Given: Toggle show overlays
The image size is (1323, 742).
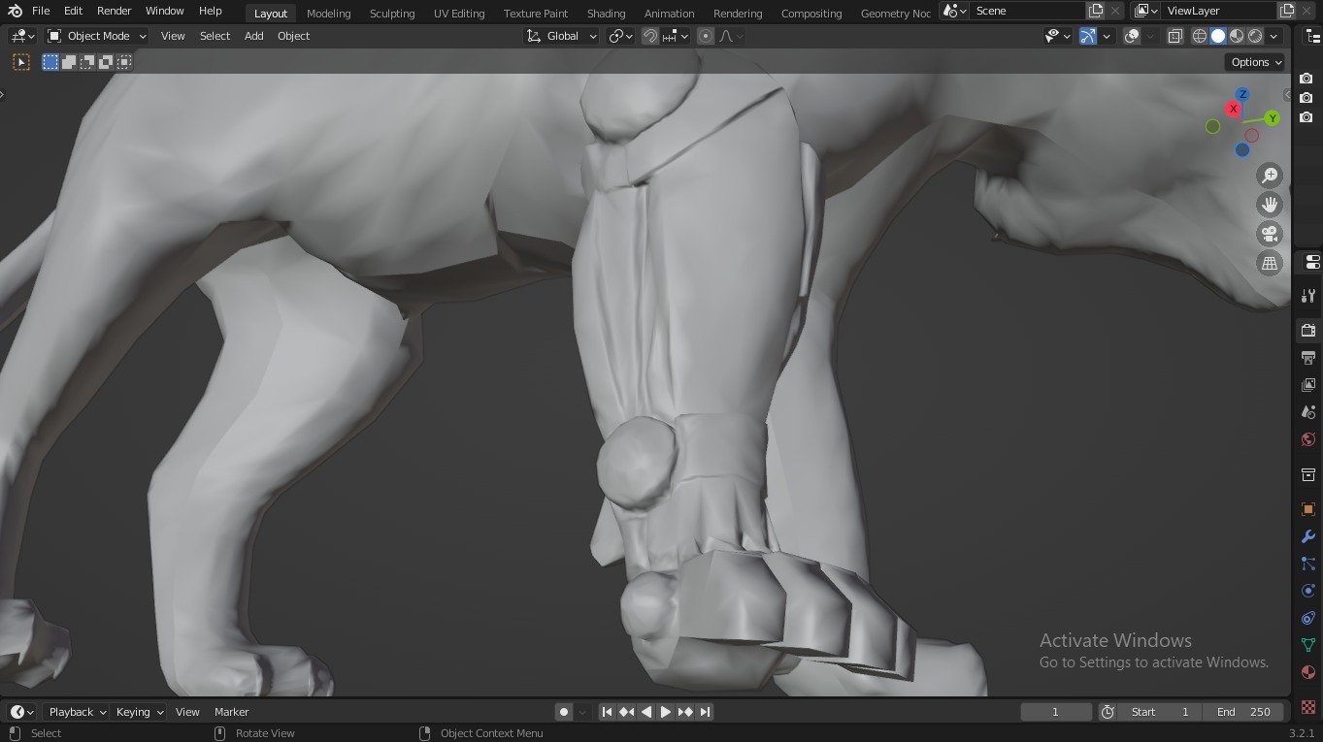Looking at the screenshot, I should pyautogui.click(x=1132, y=36).
